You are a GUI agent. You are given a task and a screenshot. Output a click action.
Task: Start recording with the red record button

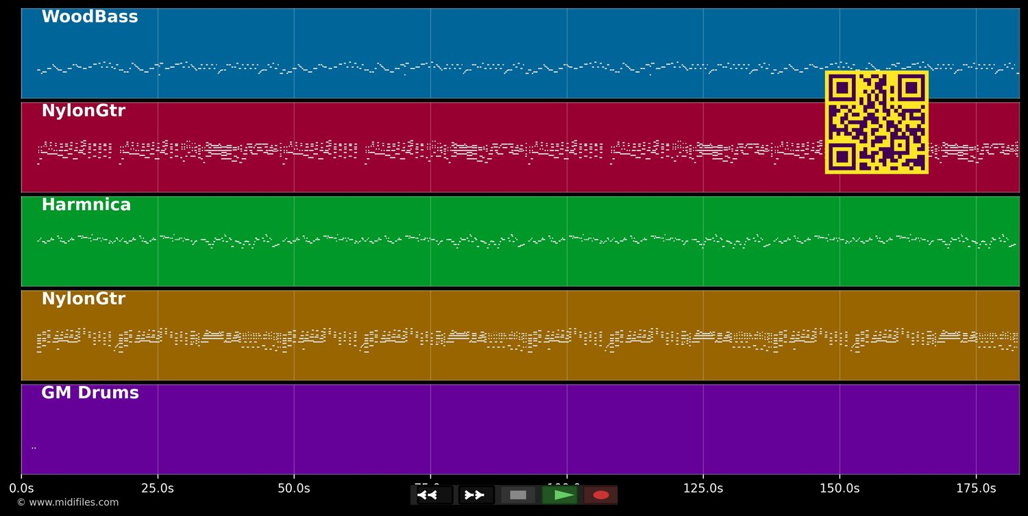[x=601, y=495]
